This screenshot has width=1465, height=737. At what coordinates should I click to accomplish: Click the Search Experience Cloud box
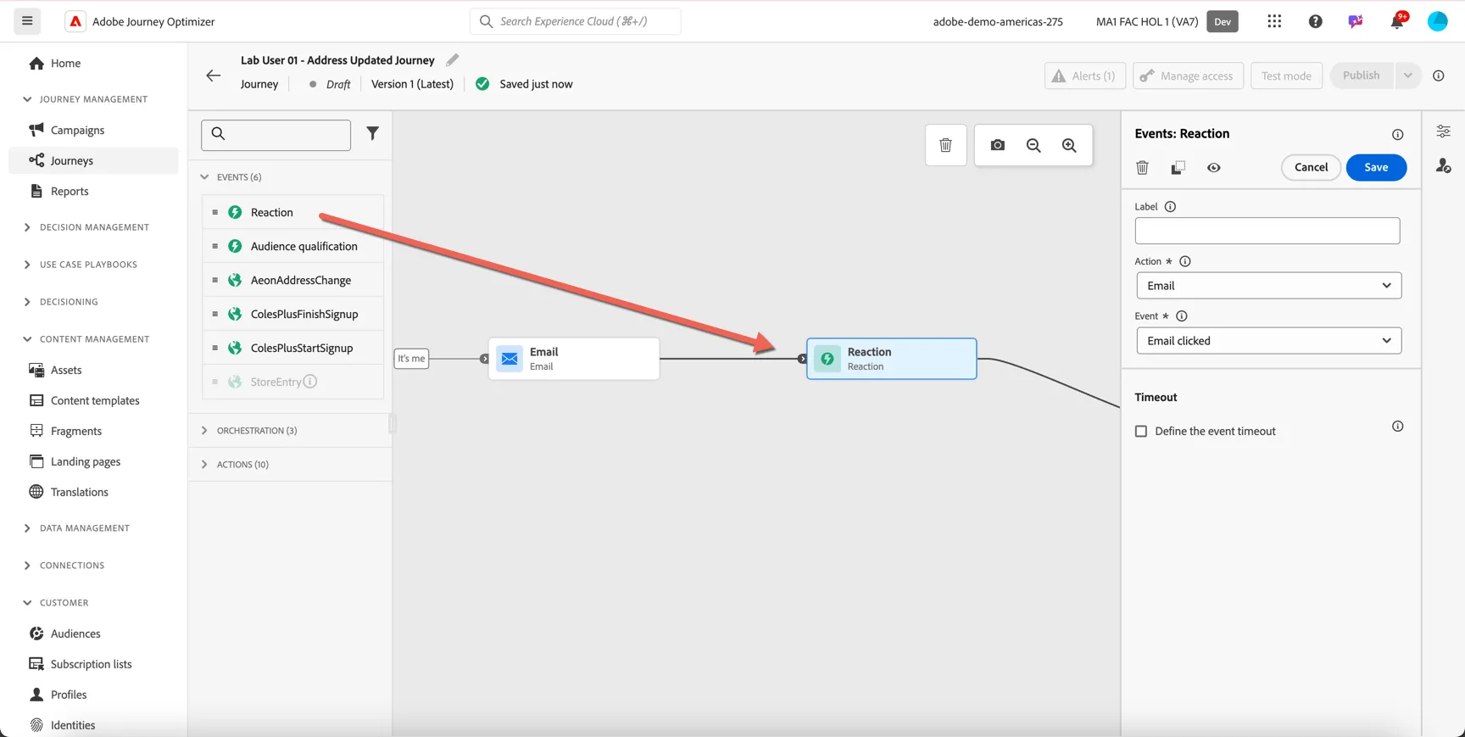(x=575, y=21)
